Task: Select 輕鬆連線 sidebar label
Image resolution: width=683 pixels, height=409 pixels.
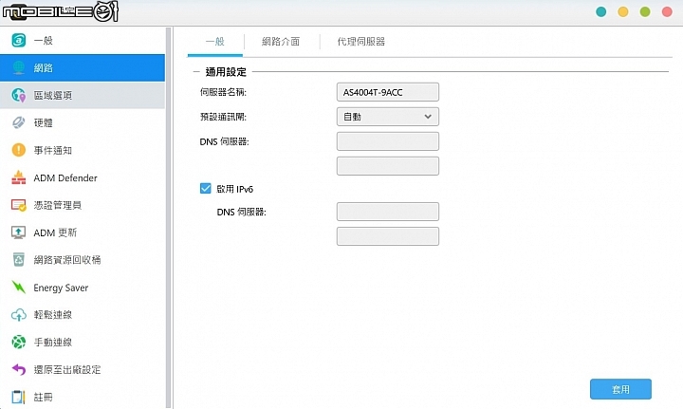Action: (x=53, y=315)
